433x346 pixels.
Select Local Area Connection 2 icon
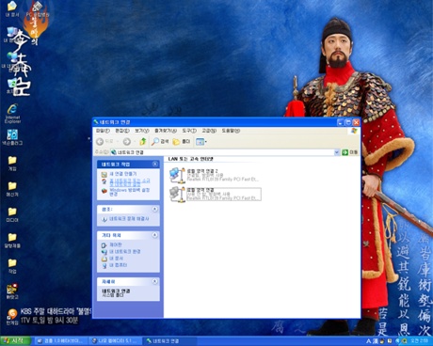click(x=177, y=175)
